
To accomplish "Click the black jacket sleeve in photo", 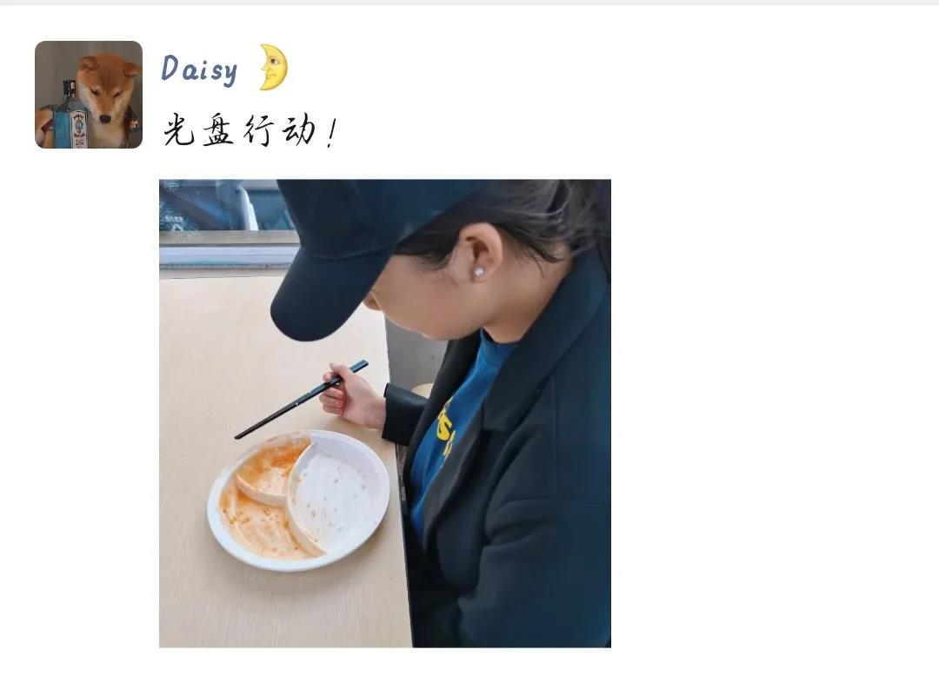I will point(404,413).
